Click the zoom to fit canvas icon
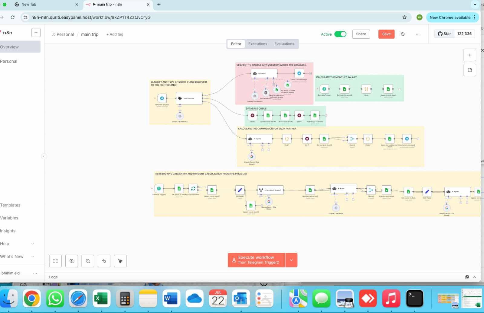The image size is (484, 313). point(55,261)
